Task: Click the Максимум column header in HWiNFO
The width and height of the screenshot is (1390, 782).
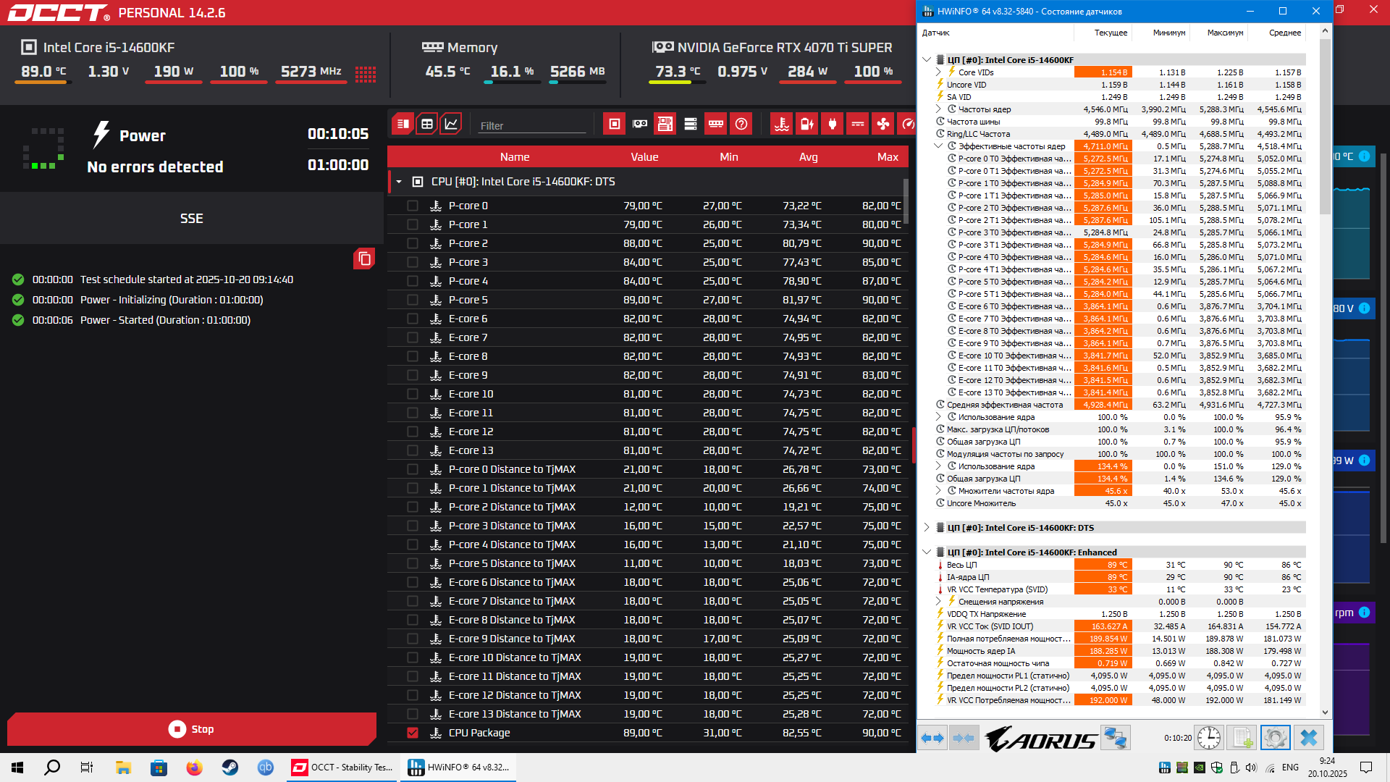Action: point(1225,33)
